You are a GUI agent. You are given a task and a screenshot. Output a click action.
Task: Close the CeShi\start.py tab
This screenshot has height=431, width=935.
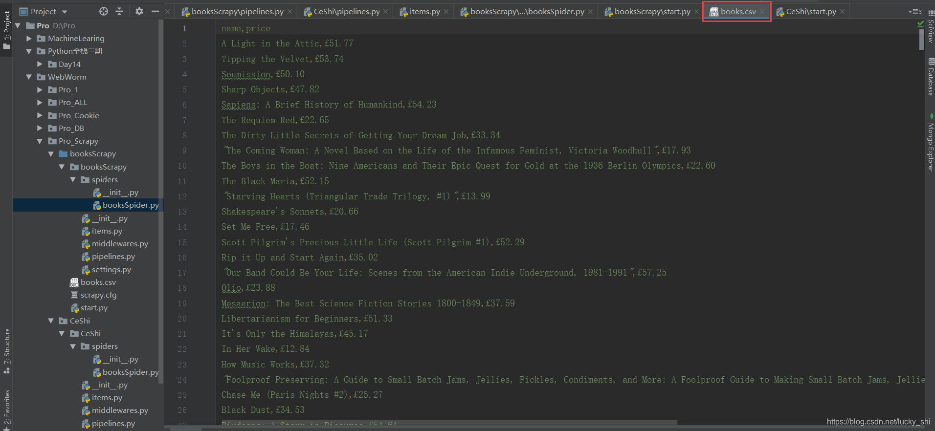(x=842, y=11)
